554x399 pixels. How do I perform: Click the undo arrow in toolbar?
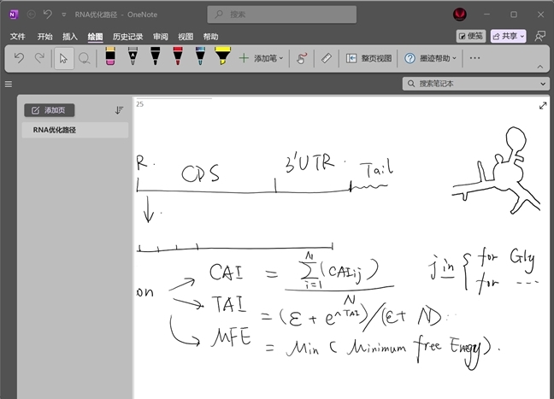tap(19, 58)
